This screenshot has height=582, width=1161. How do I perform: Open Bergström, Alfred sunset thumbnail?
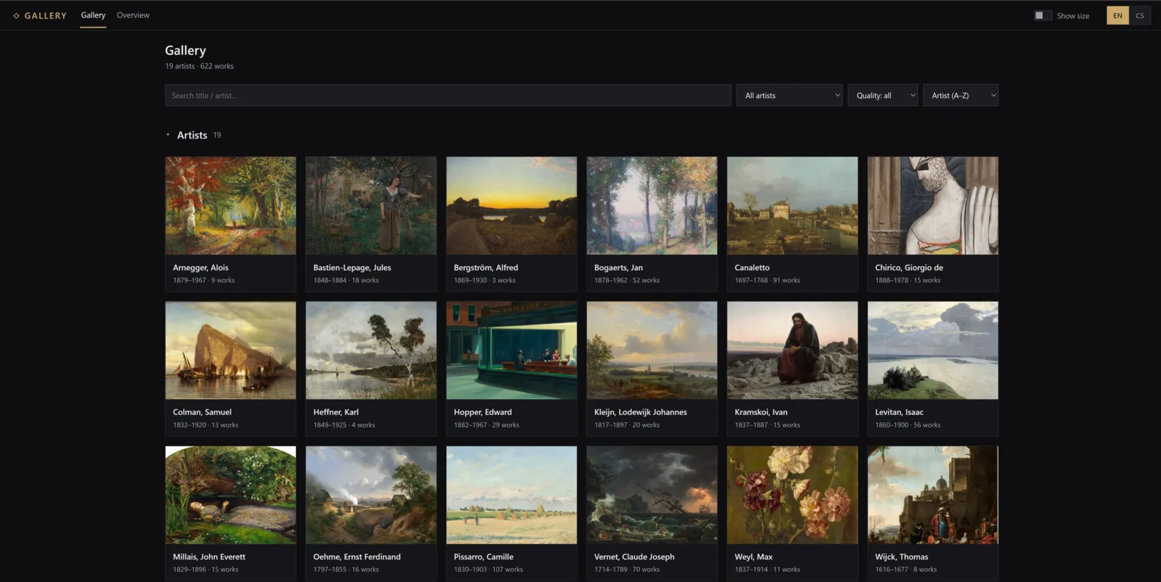pos(512,205)
